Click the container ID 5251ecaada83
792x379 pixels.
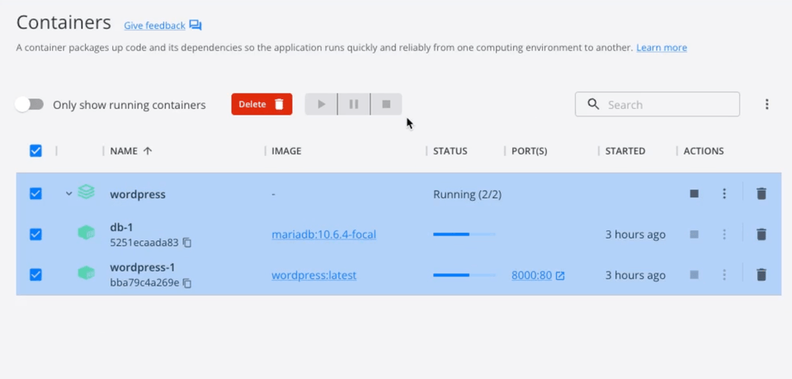tap(144, 243)
